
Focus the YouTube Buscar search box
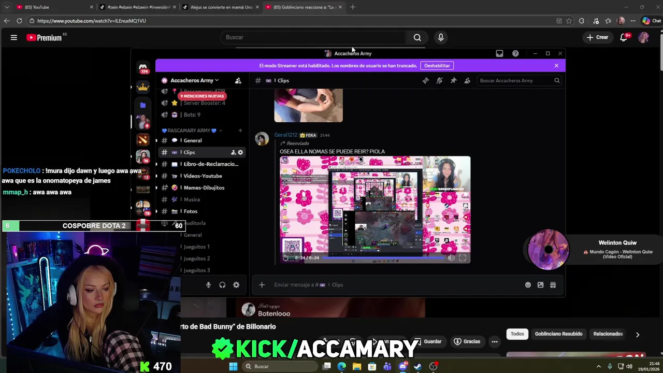[x=314, y=37]
